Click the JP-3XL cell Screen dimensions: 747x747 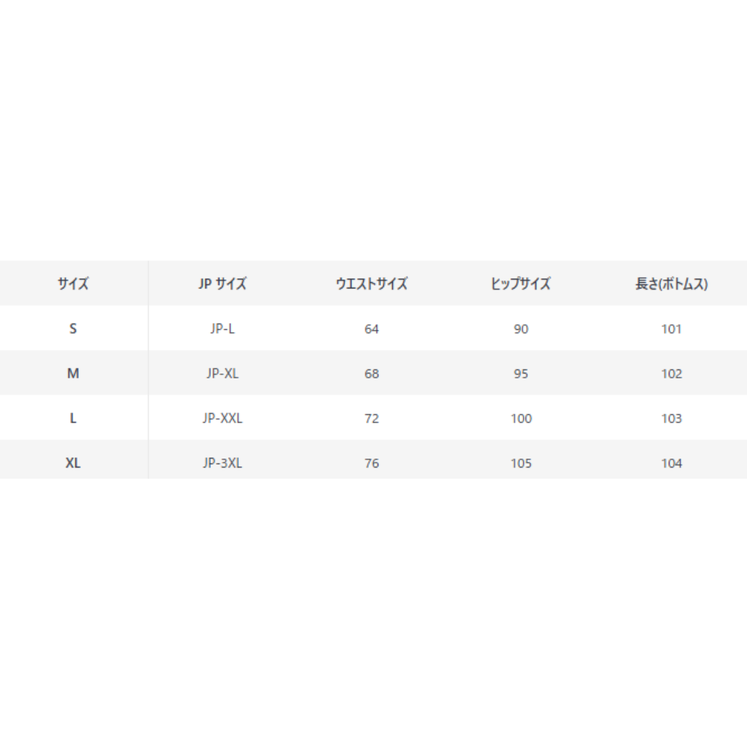(x=222, y=463)
